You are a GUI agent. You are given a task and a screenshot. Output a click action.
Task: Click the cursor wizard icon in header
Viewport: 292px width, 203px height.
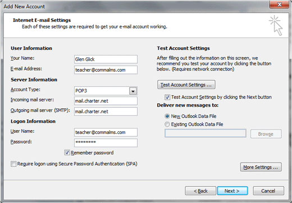[276, 25]
